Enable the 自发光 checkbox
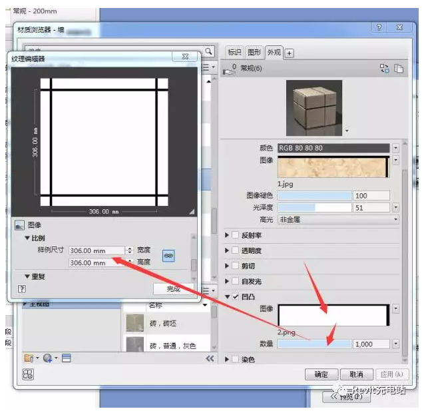422x413 pixels. tap(235, 281)
